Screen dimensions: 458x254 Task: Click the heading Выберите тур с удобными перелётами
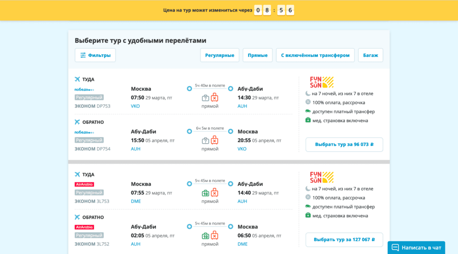pyautogui.click(x=140, y=40)
